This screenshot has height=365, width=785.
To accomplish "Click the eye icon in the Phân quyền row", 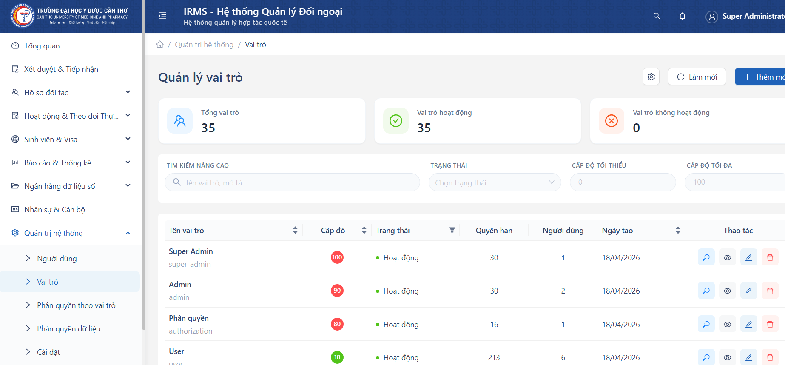I will click(x=727, y=324).
